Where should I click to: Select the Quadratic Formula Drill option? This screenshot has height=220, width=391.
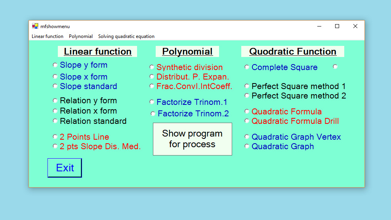pyautogui.click(x=247, y=121)
